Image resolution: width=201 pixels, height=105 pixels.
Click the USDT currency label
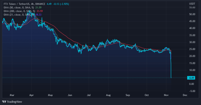tap(192, 4)
